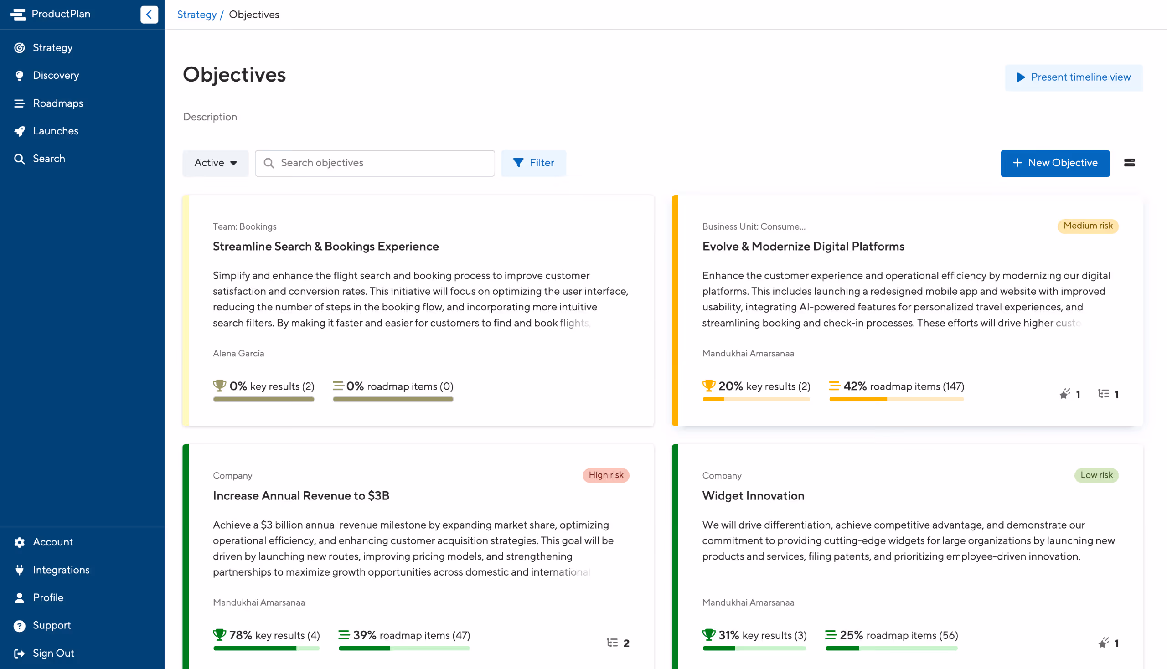Click the trophy icon beside 78% key results
This screenshot has height=669, width=1167.
(x=219, y=635)
